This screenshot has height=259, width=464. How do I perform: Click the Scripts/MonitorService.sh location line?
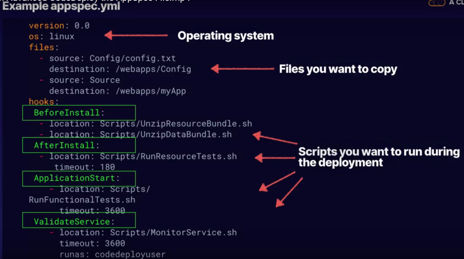pyautogui.click(x=148, y=233)
